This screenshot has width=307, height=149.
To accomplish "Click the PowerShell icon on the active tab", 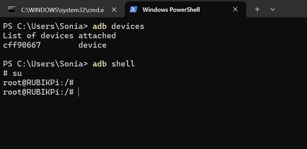I will (x=133, y=9).
